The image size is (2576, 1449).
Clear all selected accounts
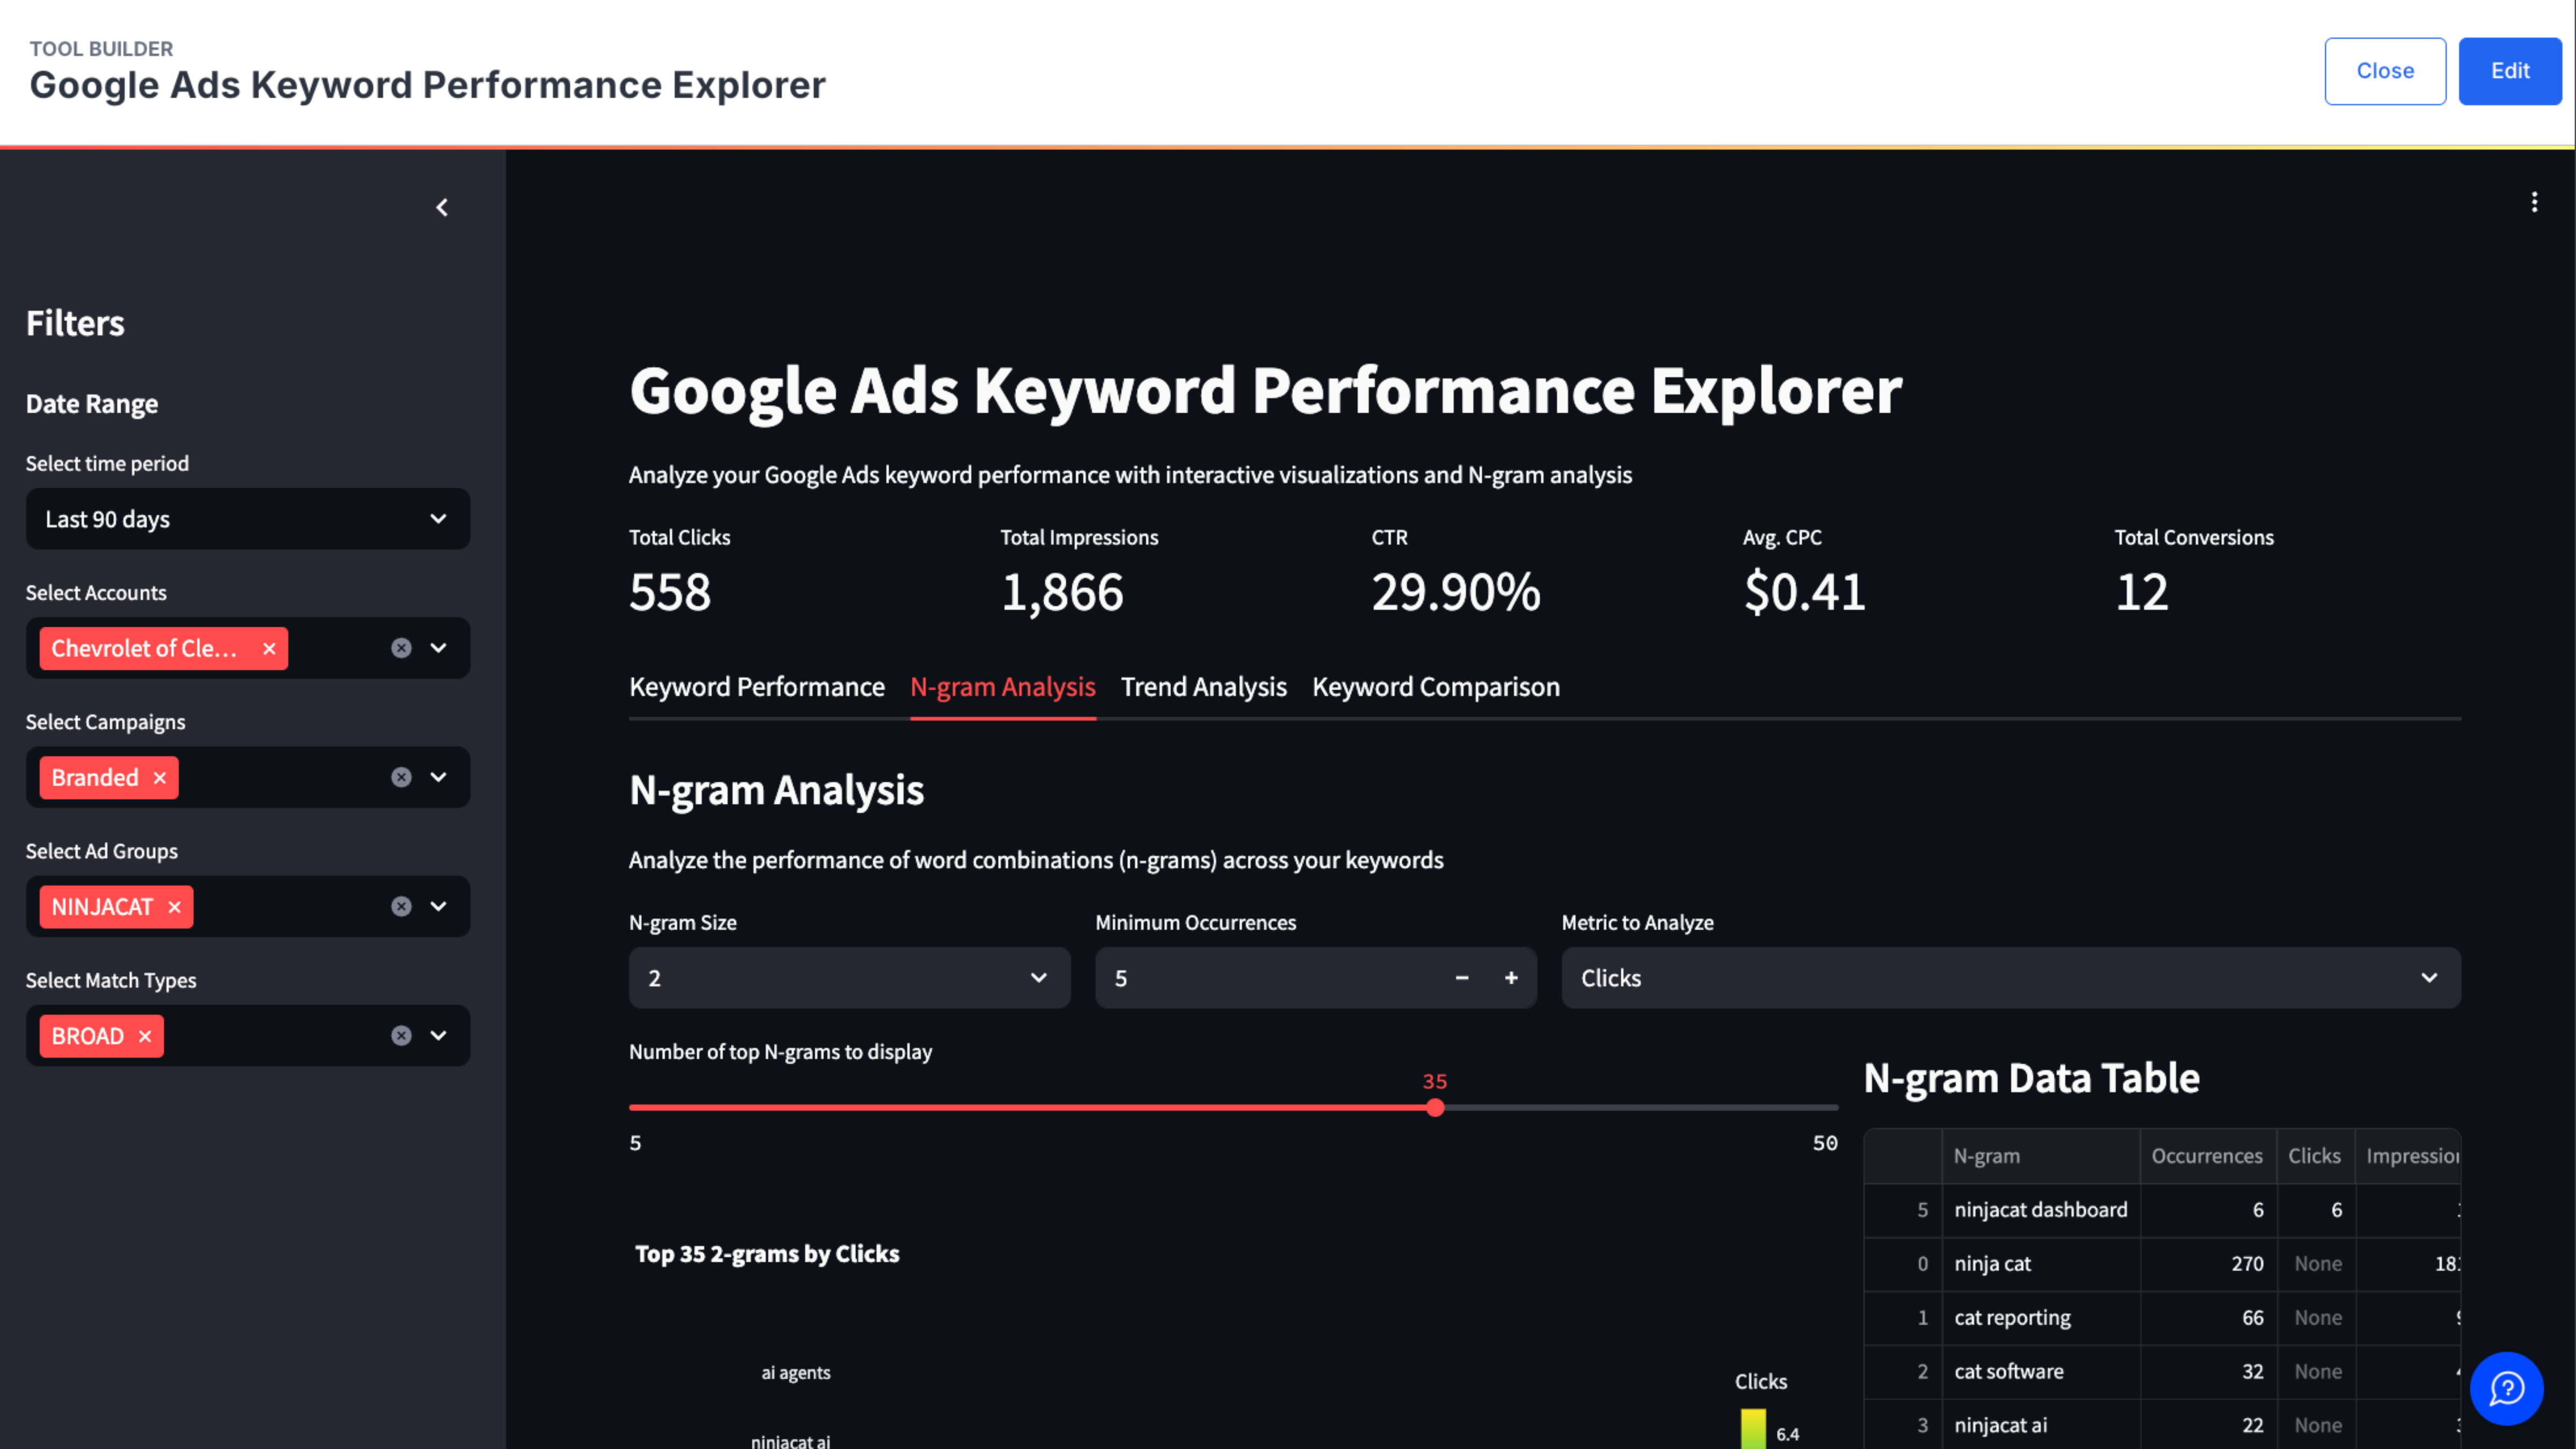[x=401, y=648]
